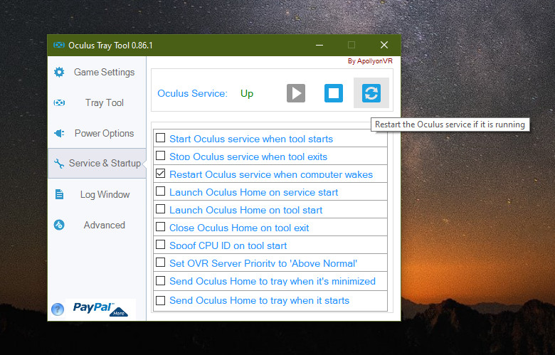
Task: Click the By ApollyonVR credit text
Action: [370, 61]
